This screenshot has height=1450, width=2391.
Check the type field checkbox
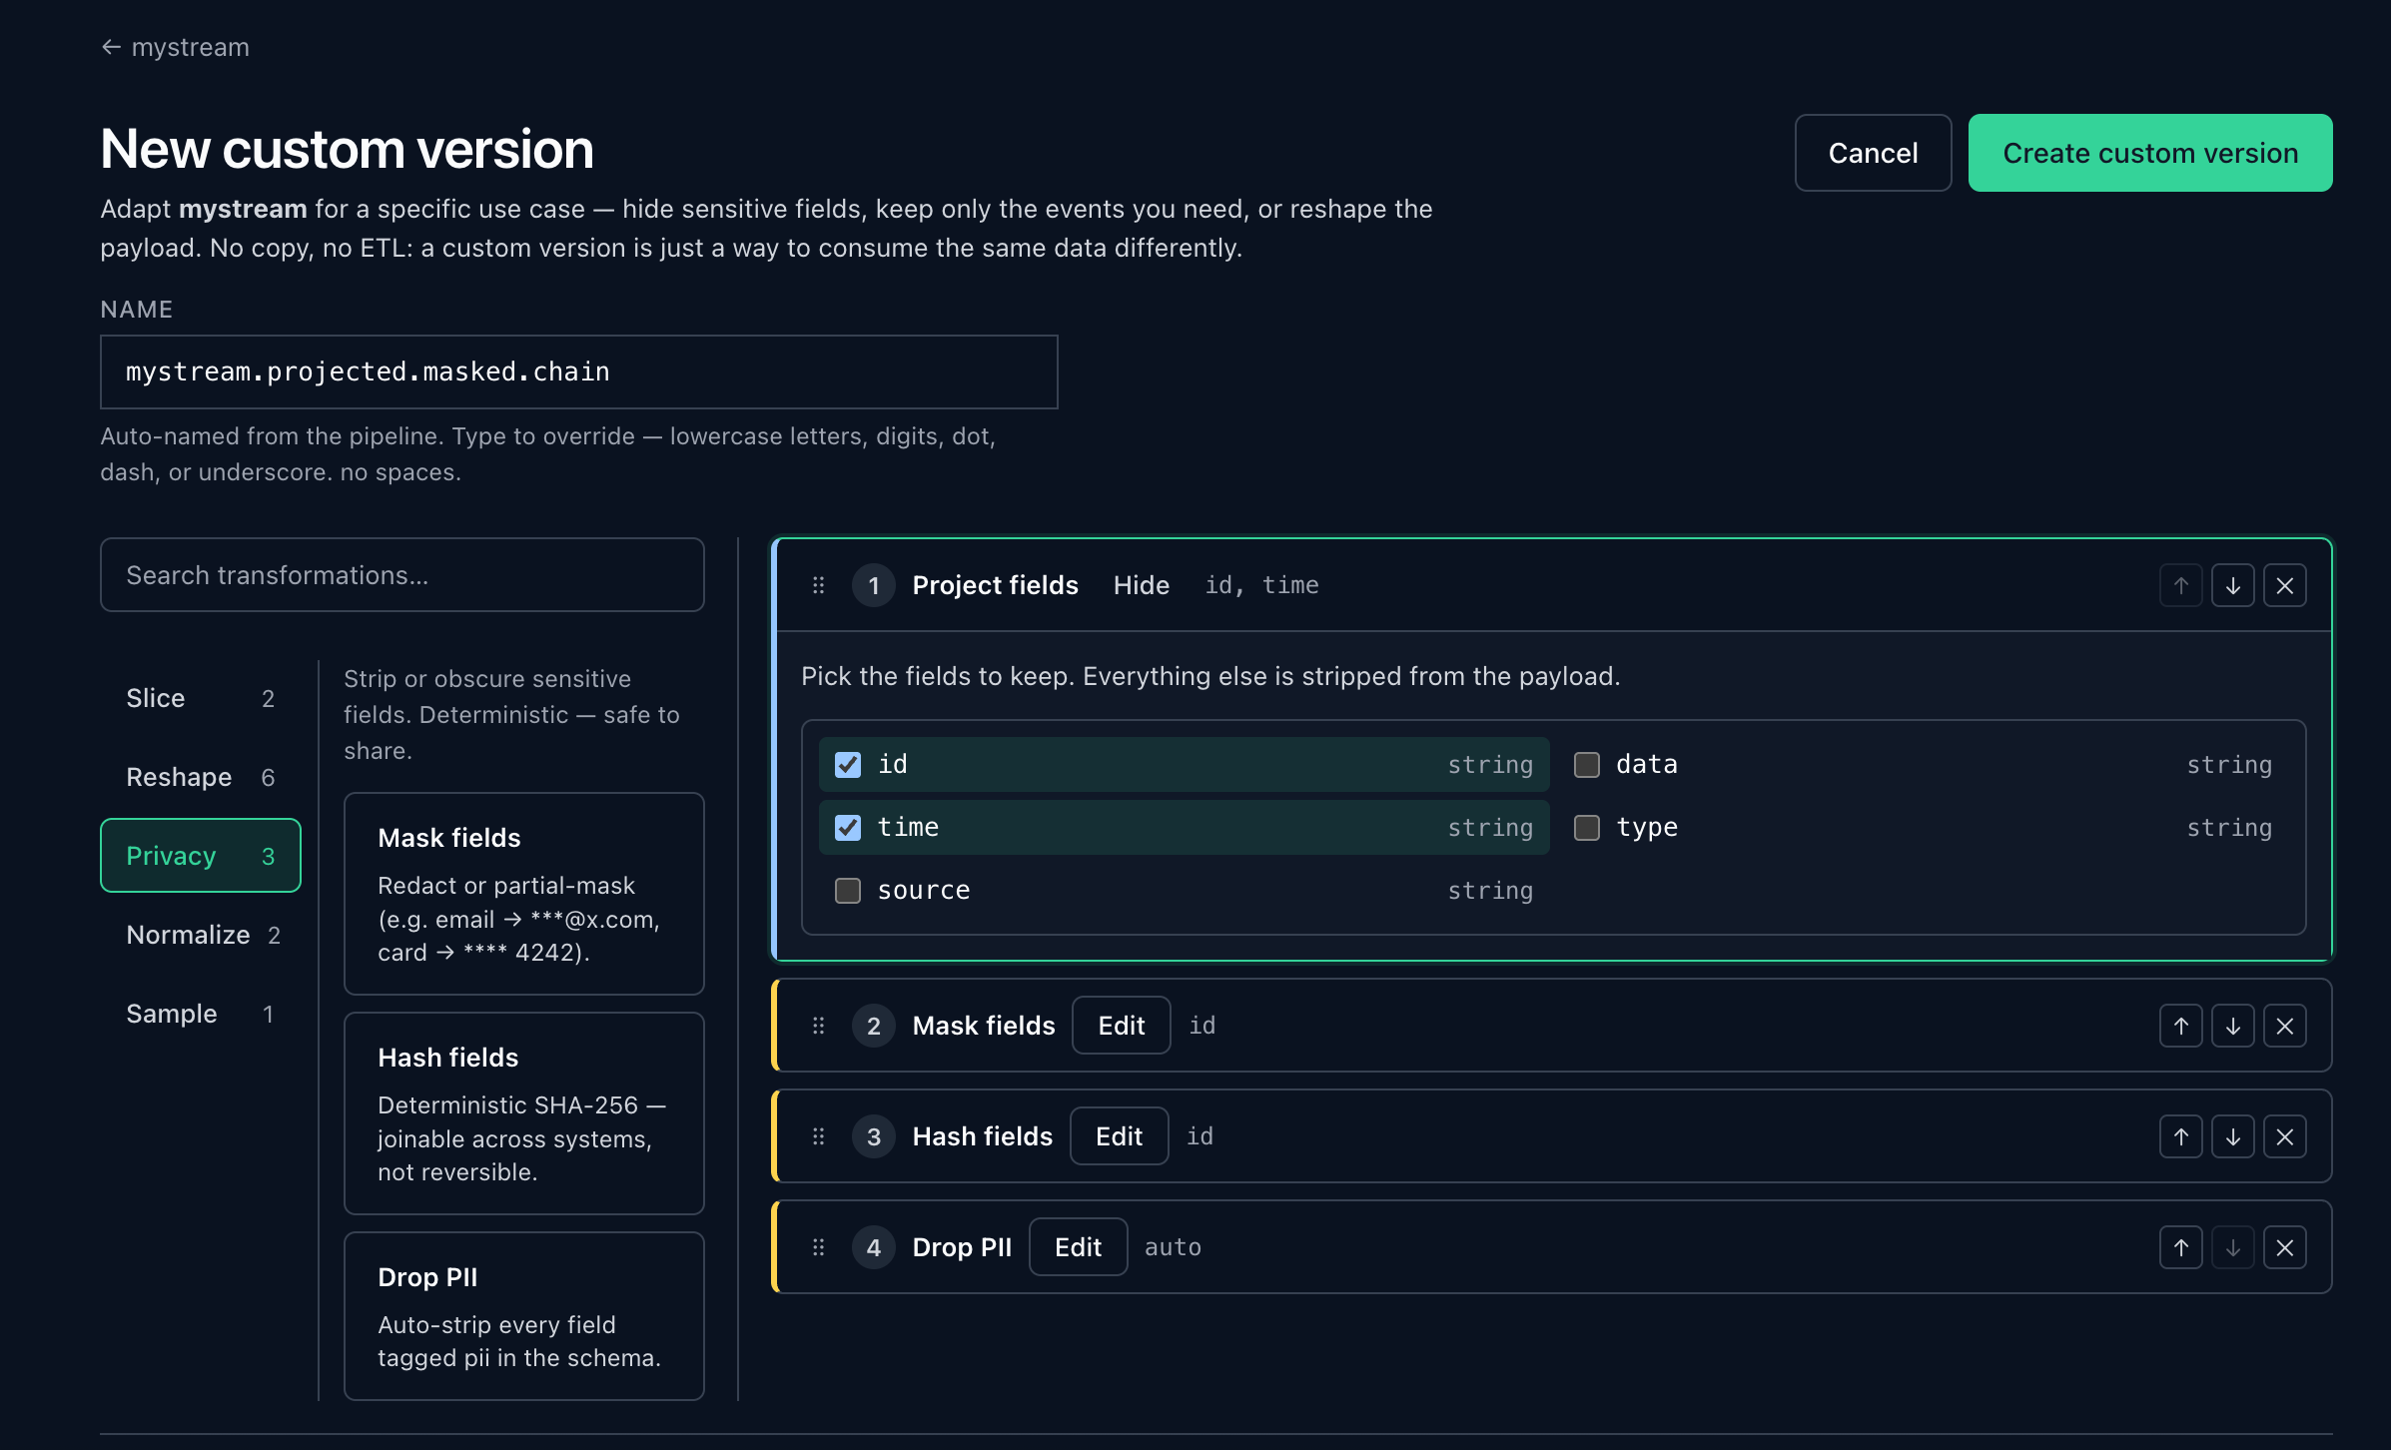[1587, 828]
